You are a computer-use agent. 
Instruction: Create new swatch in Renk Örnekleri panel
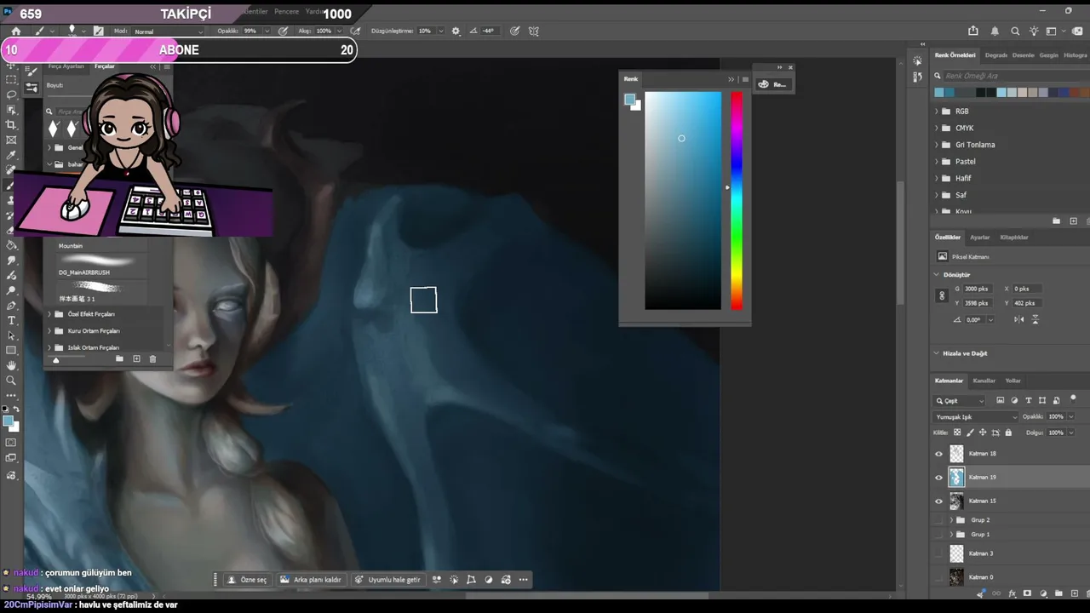point(1073,221)
